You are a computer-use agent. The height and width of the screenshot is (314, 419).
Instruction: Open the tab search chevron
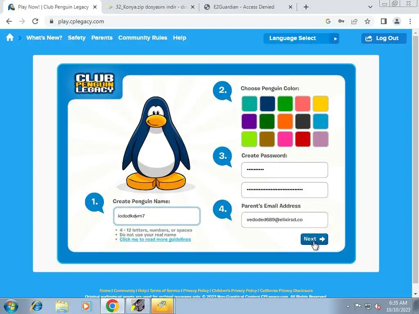[x=370, y=7]
